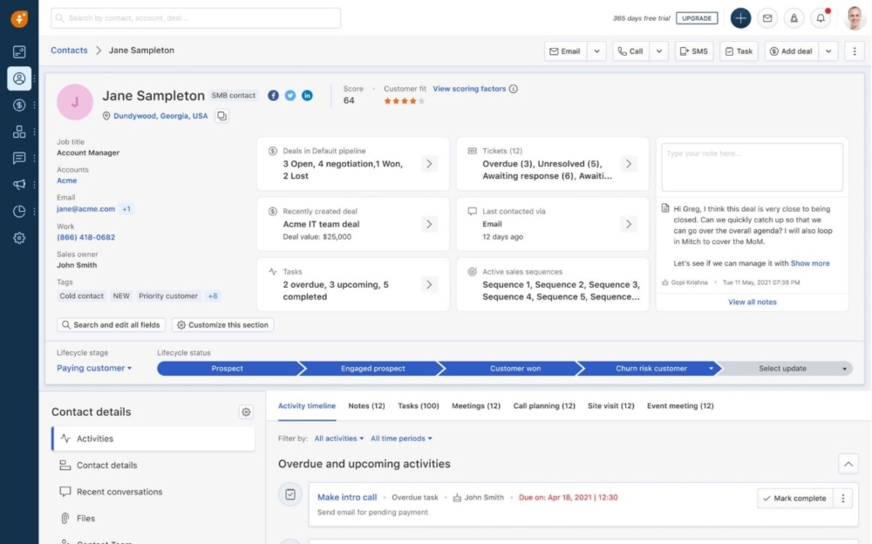The image size is (872, 544).
Task: Open the Reports sidebar icon
Action: (19, 211)
